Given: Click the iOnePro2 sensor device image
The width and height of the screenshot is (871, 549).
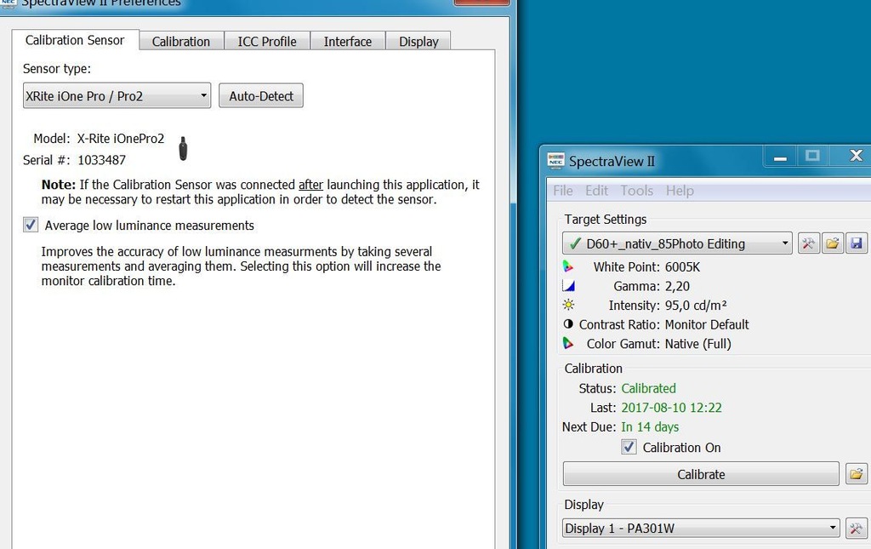Looking at the screenshot, I should click(x=183, y=148).
